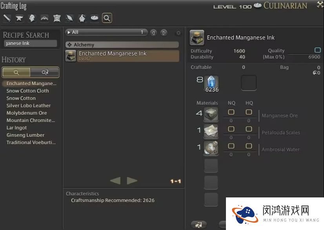324x230 pixels.
Task: Select Enchanted Mangane... from history
Action: click(31, 83)
